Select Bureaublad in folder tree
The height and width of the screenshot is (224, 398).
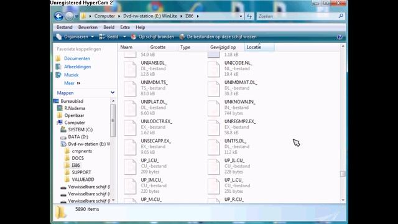[x=72, y=101]
